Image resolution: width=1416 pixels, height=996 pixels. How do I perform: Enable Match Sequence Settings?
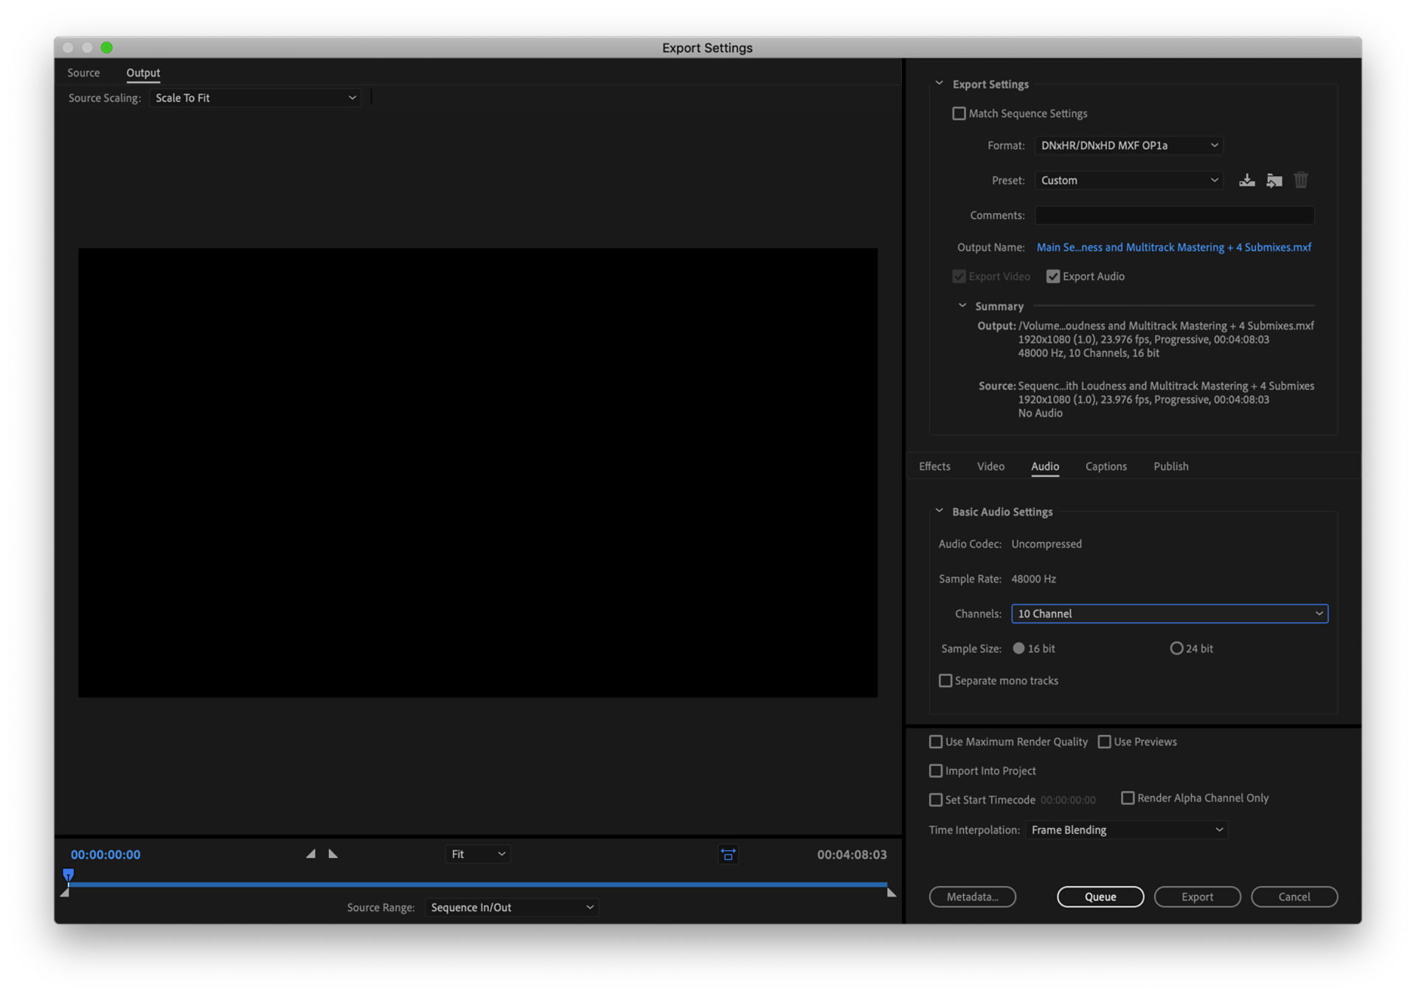coord(959,113)
